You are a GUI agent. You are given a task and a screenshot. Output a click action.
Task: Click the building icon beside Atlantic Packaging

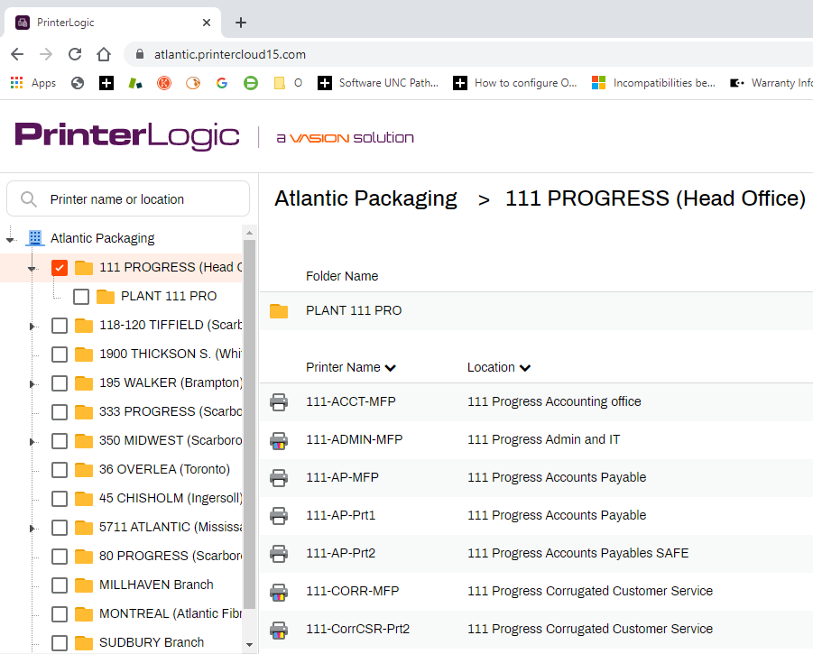tap(34, 237)
